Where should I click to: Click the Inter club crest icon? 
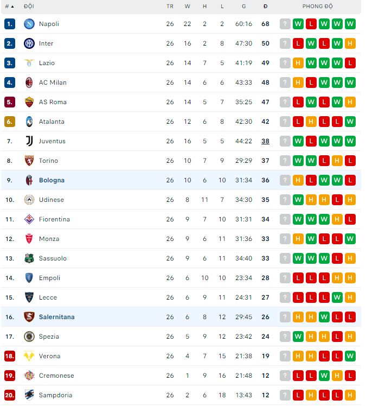point(29,43)
